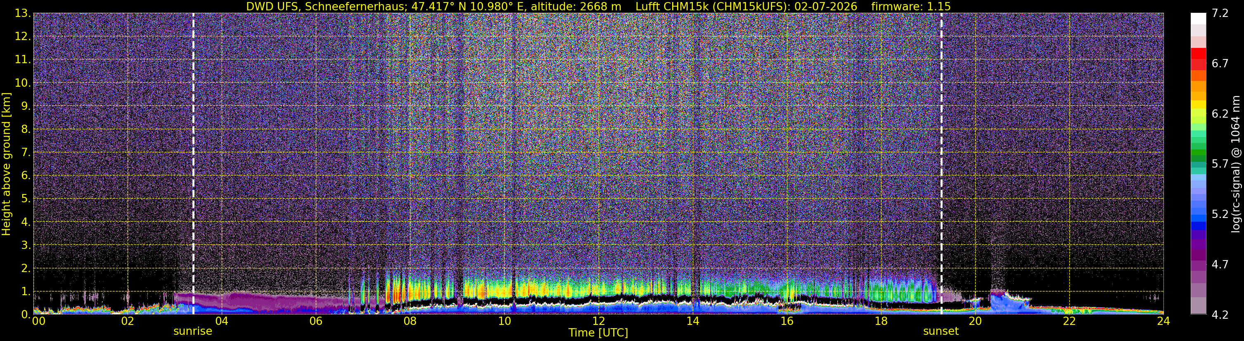The image size is (1244, 341).
Task: Click the white dashed sunrise line
Action: [193, 163]
